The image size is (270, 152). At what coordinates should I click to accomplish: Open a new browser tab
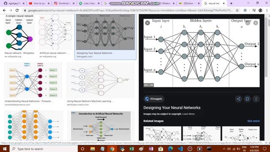(x=231, y=3)
